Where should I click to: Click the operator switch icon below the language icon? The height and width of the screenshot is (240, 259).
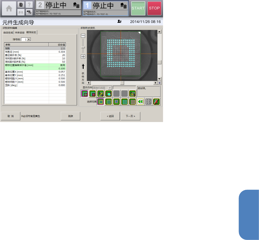pos(21,12)
